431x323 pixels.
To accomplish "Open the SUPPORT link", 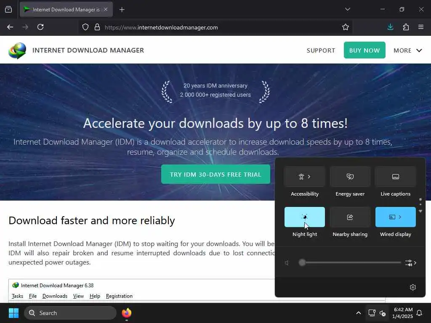I will pyautogui.click(x=321, y=50).
